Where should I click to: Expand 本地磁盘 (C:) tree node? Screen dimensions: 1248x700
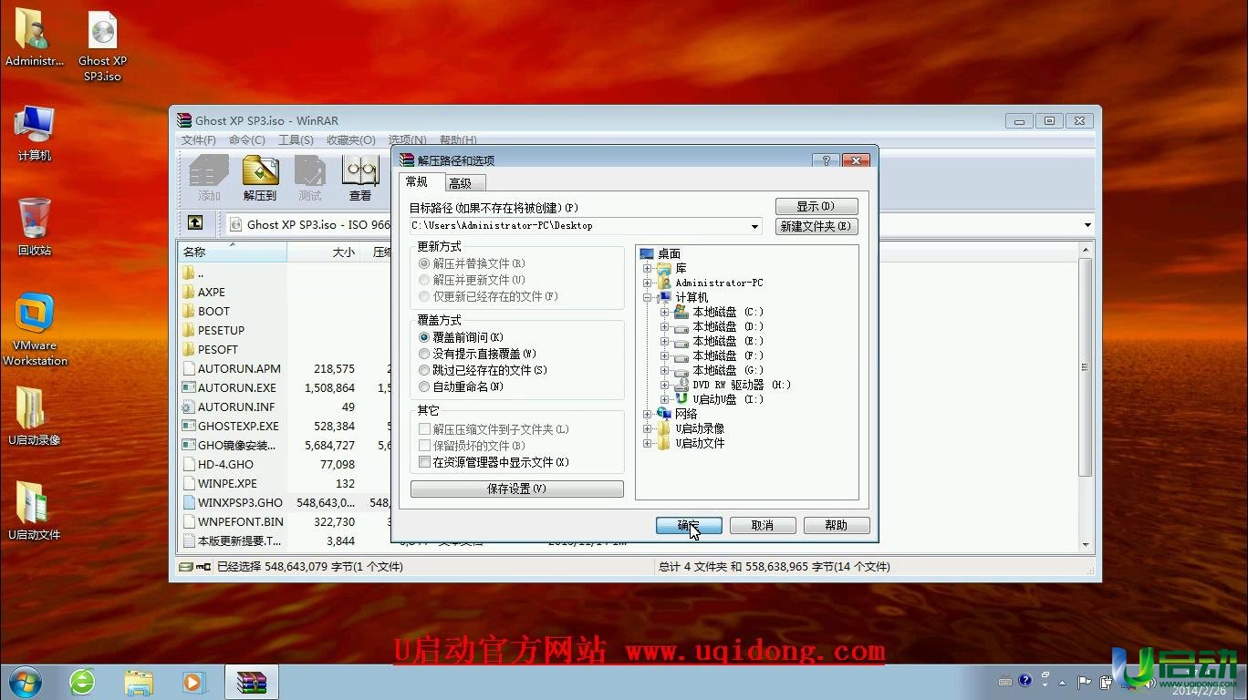[x=664, y=313]
